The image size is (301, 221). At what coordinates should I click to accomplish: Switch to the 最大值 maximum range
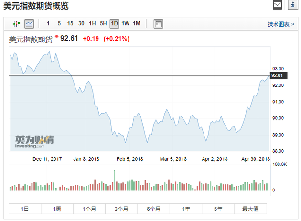point(250,209)
